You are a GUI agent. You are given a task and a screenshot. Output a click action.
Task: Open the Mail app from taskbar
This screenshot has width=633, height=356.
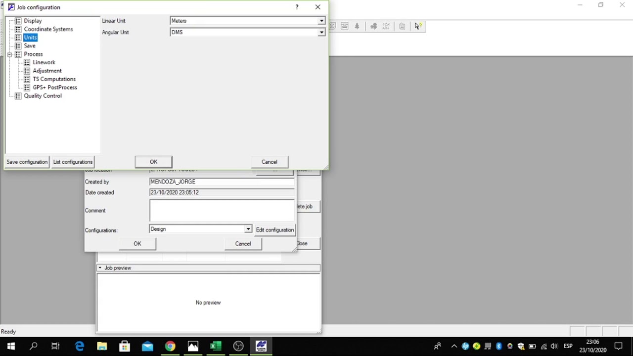147,346
